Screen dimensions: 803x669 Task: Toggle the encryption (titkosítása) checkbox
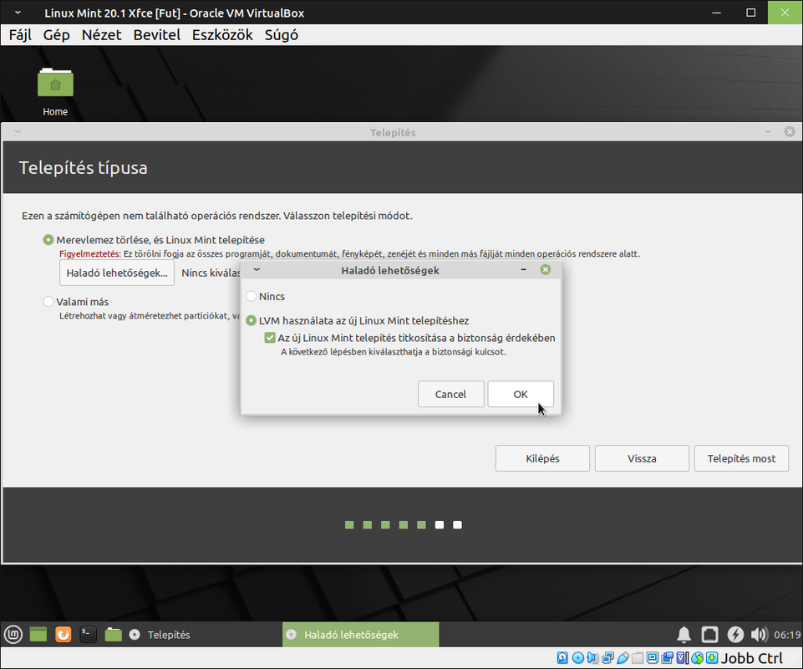[270, 338]
